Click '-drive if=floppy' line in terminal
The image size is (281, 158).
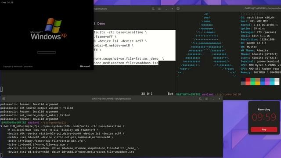(x=46, y=141)
